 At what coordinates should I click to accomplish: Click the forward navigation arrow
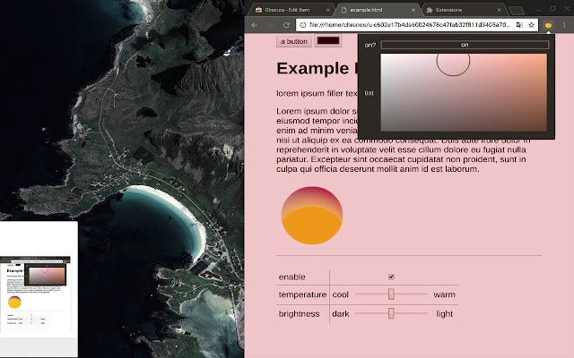(x=271, y=25)
